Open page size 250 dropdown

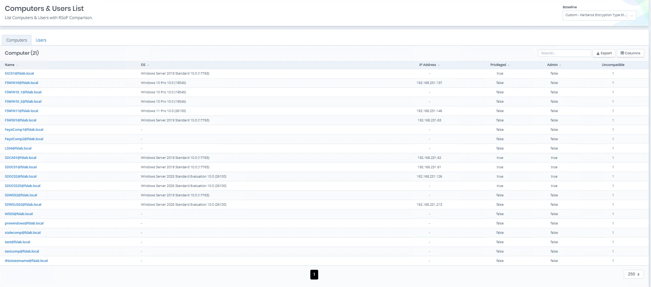[x=633, y=274]
